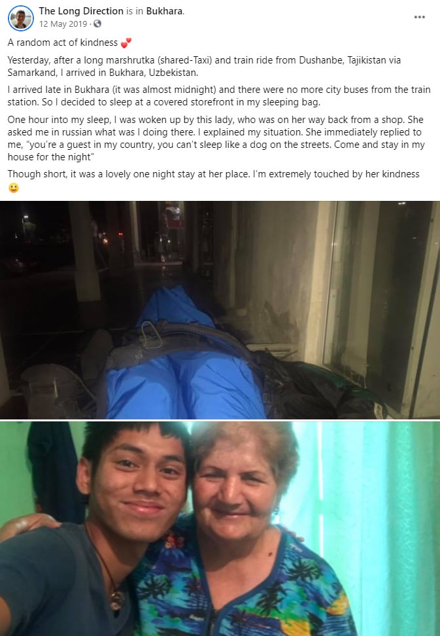Open the three-dot post options menu
Image resolution: width=440 pixels, height=636 pixels.
(x=419, y=17)
